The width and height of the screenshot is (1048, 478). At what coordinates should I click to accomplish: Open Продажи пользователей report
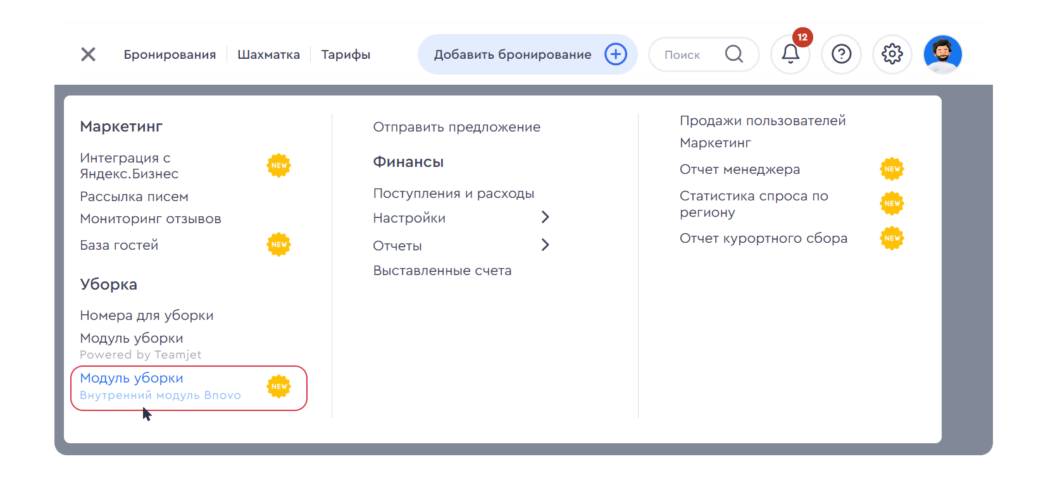763,121
